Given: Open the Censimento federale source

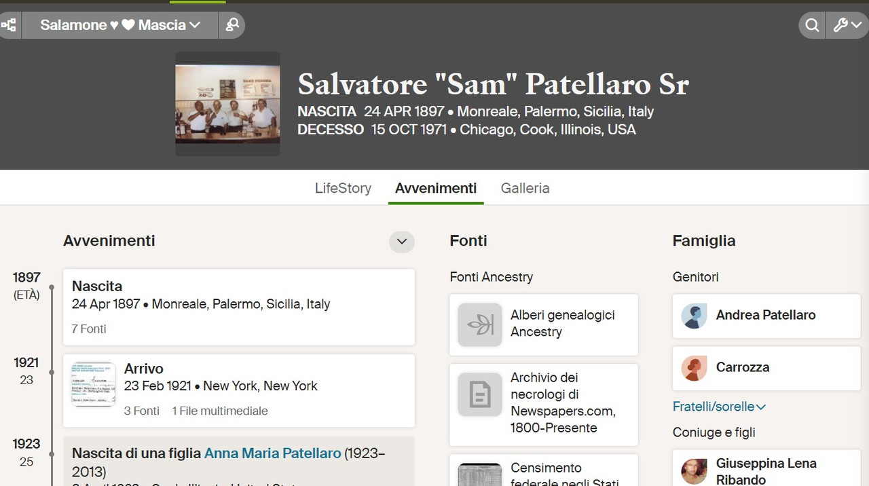Looking at the screenshot, I should [544, 470].
